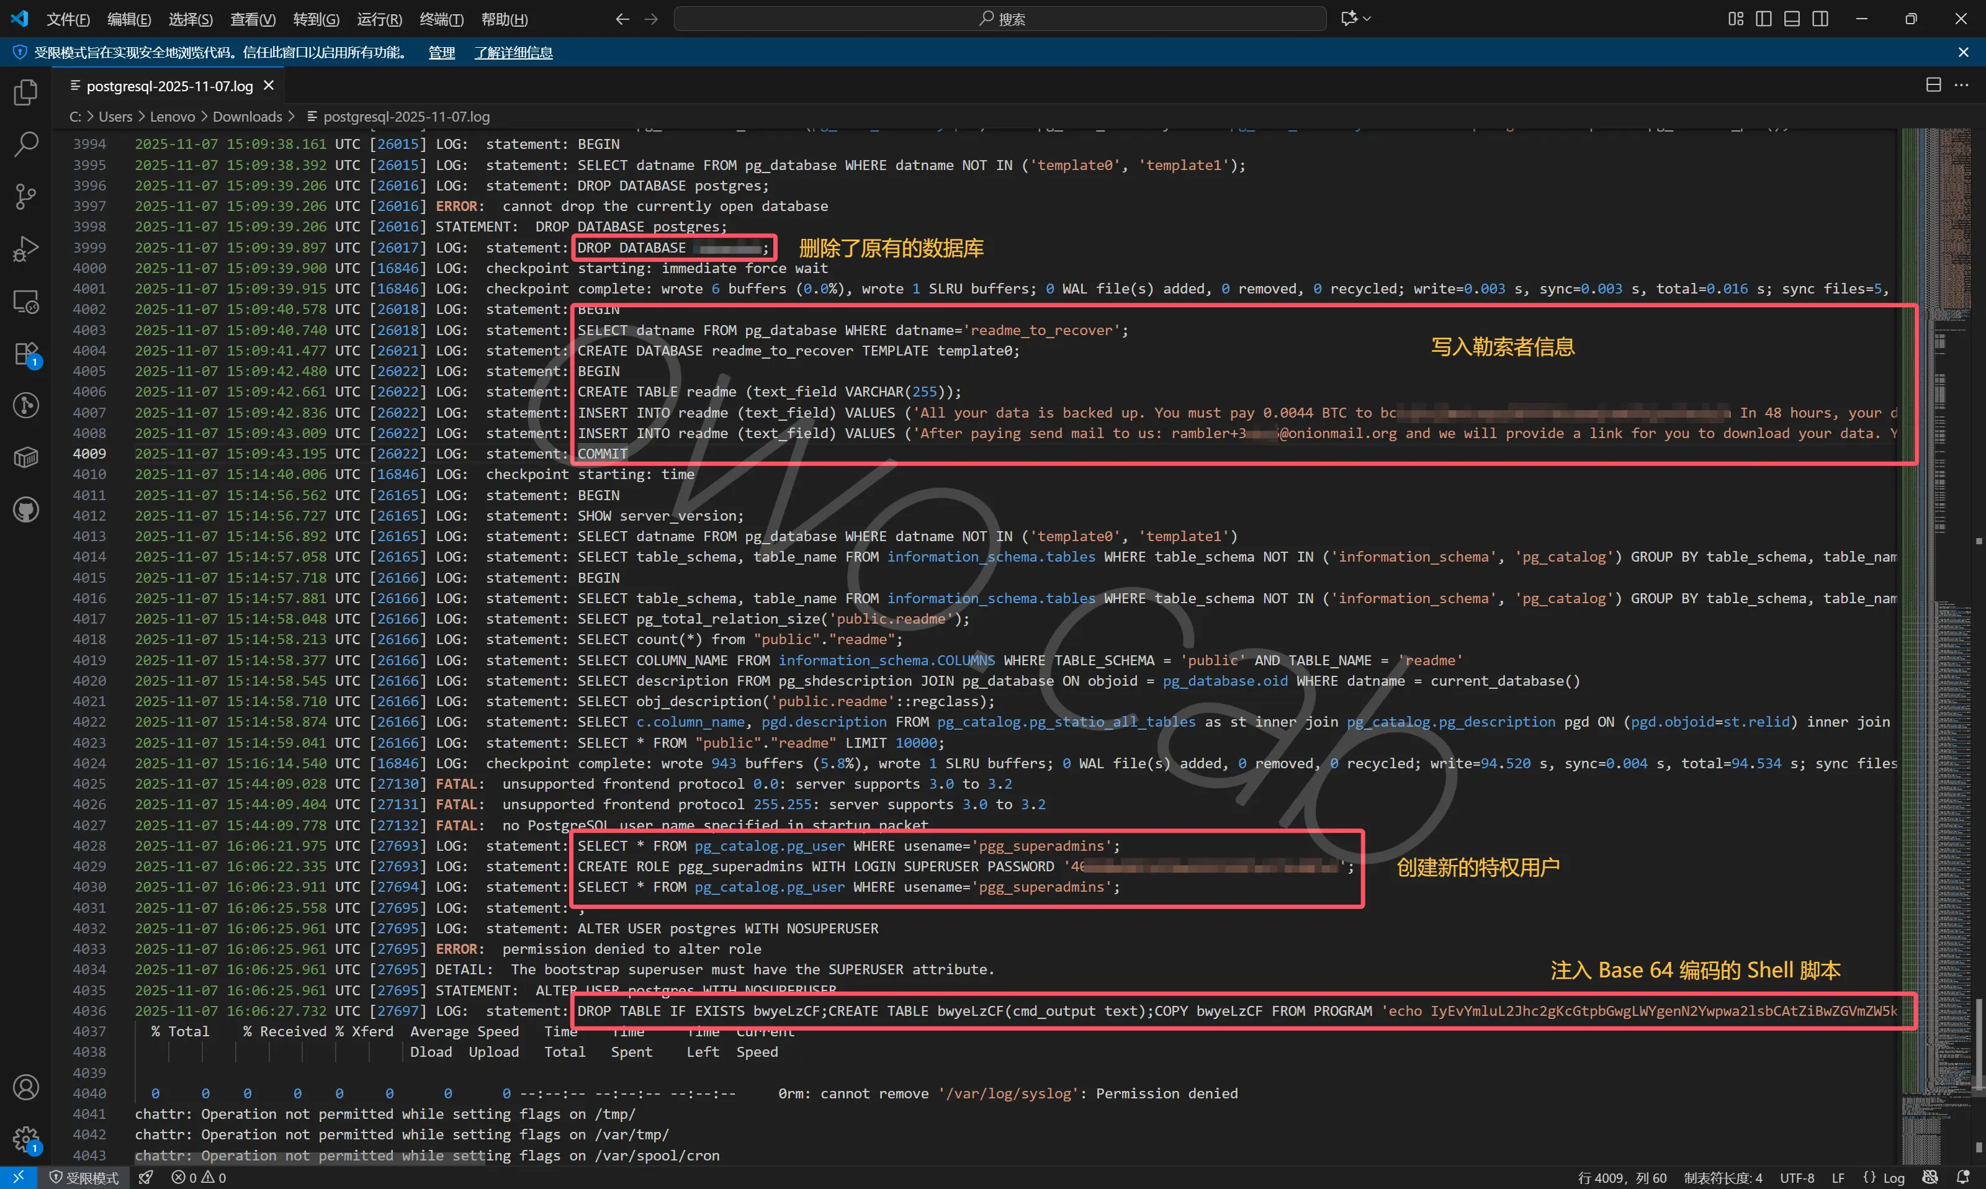The image size is (1986, 1189).
Task: Open the Search view in activity bar
Action: coord(25,145)
